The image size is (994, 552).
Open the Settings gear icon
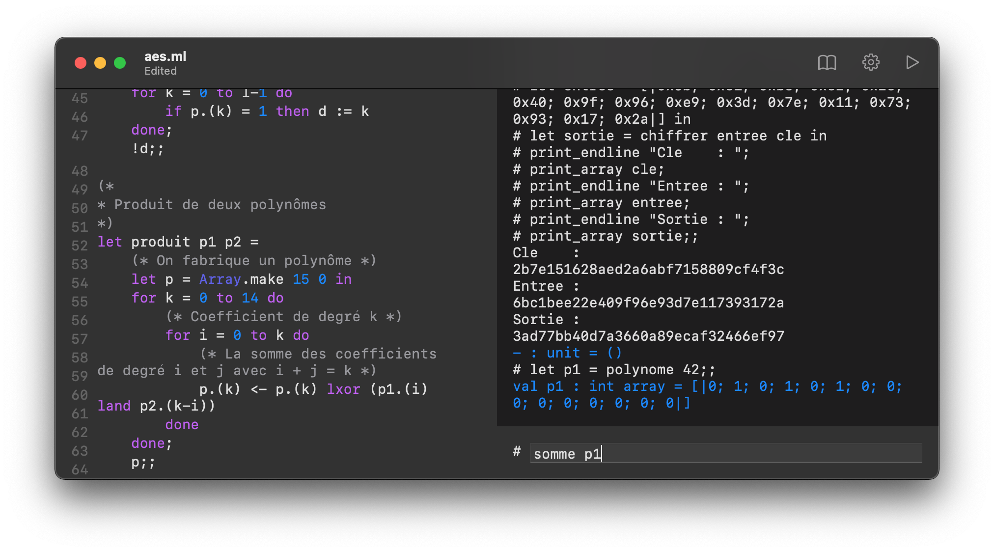pos(871,62)
